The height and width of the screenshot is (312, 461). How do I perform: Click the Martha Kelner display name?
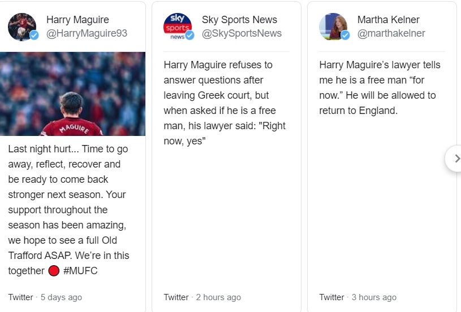point(389,20)
